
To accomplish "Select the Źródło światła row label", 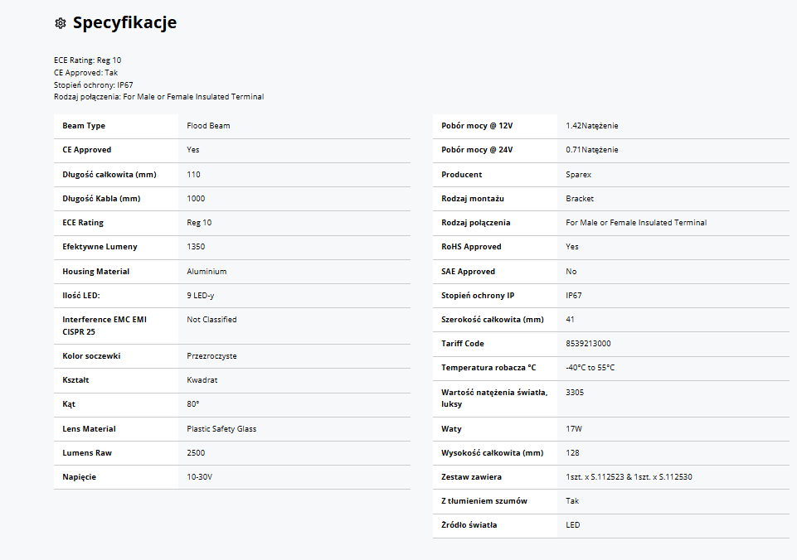I will coord(469,525).
